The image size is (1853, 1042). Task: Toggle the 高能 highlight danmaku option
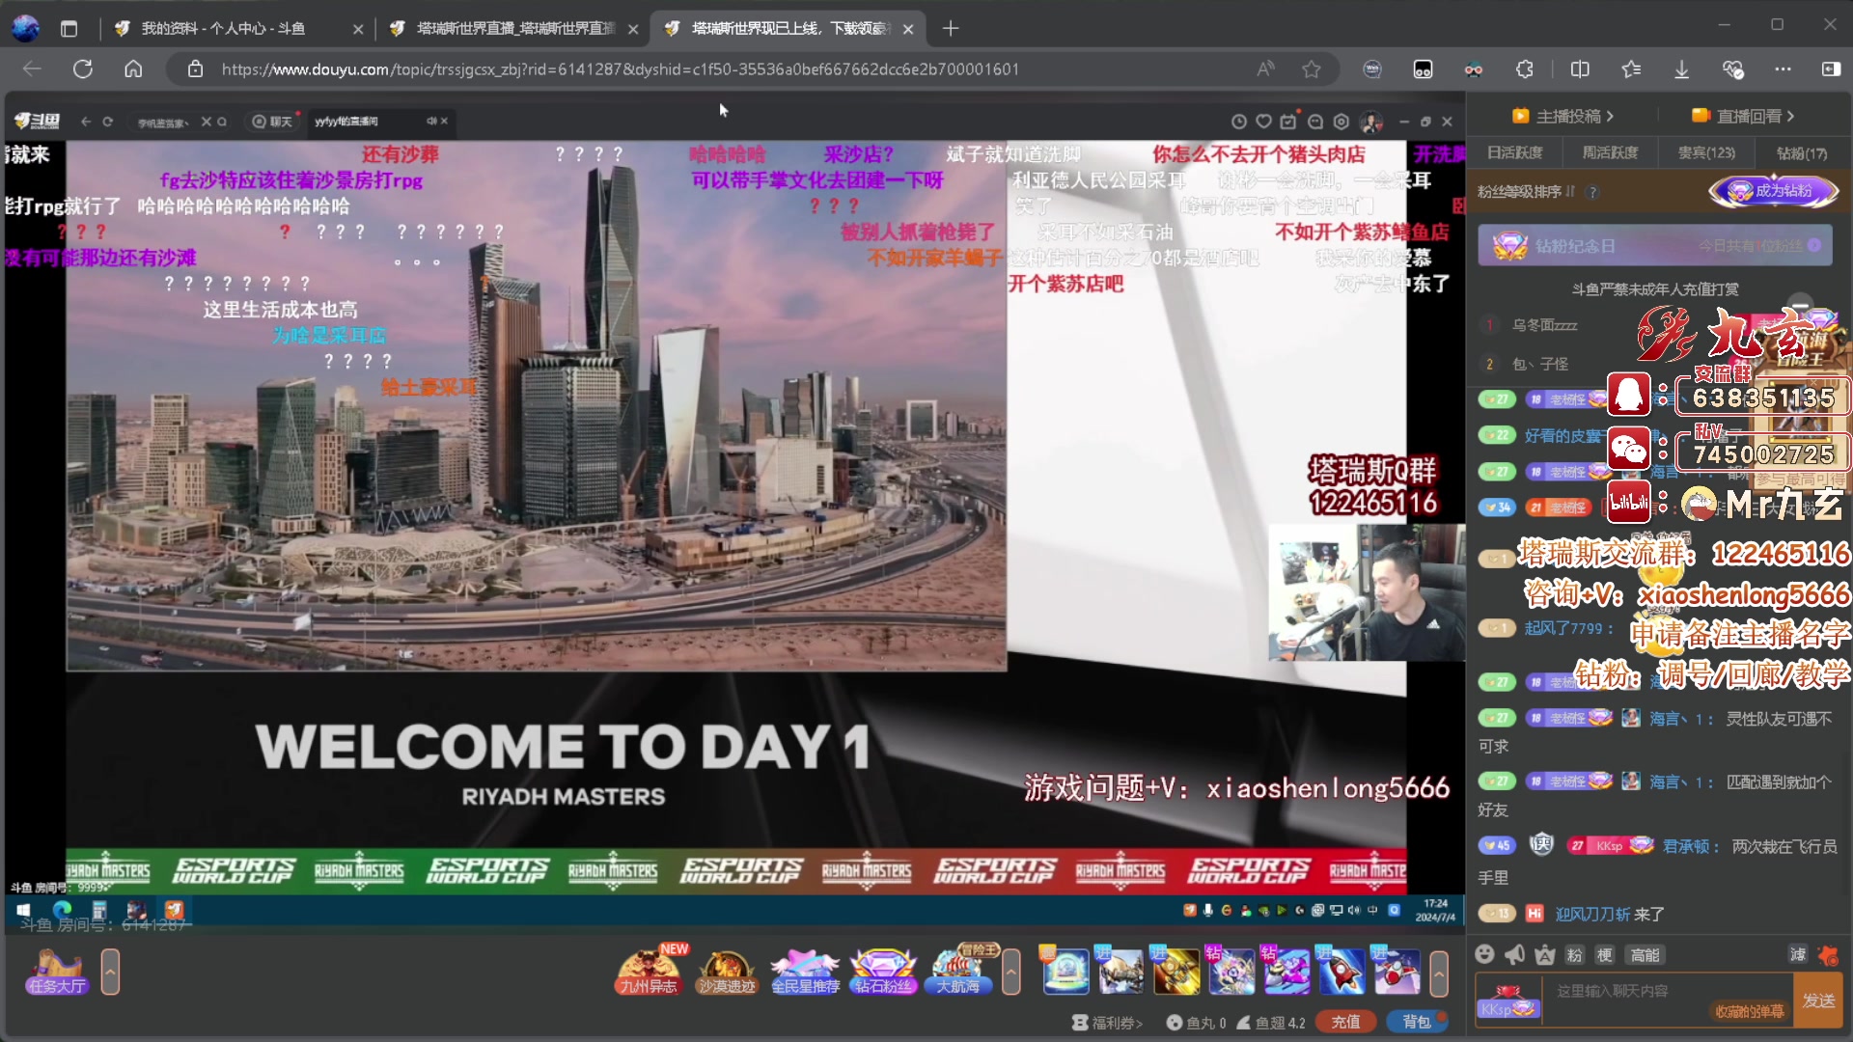coord(1646,954)
